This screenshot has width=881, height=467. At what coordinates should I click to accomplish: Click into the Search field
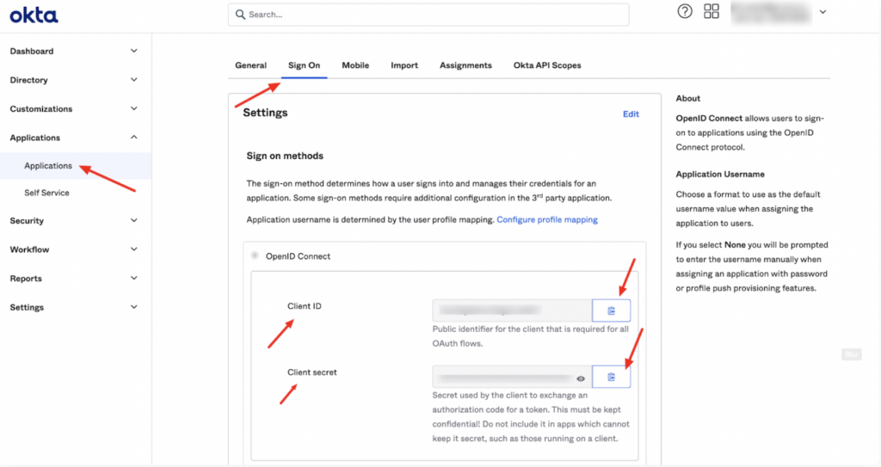point(428,15)
